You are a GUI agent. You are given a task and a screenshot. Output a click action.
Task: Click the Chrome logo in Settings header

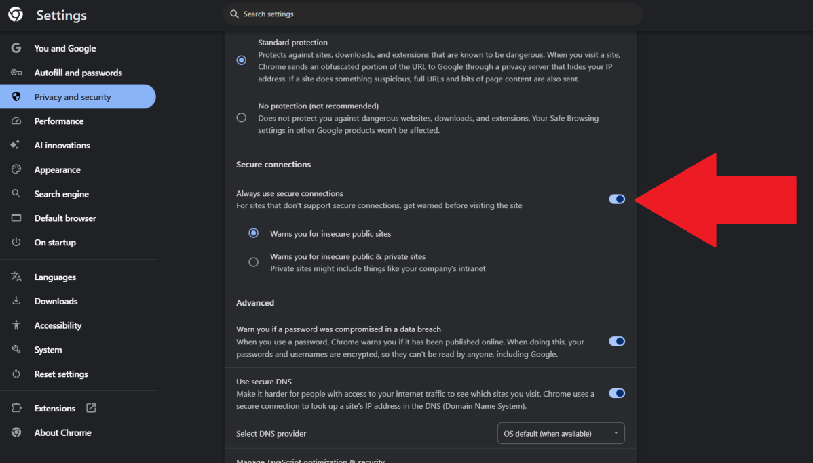pos(15,14)
